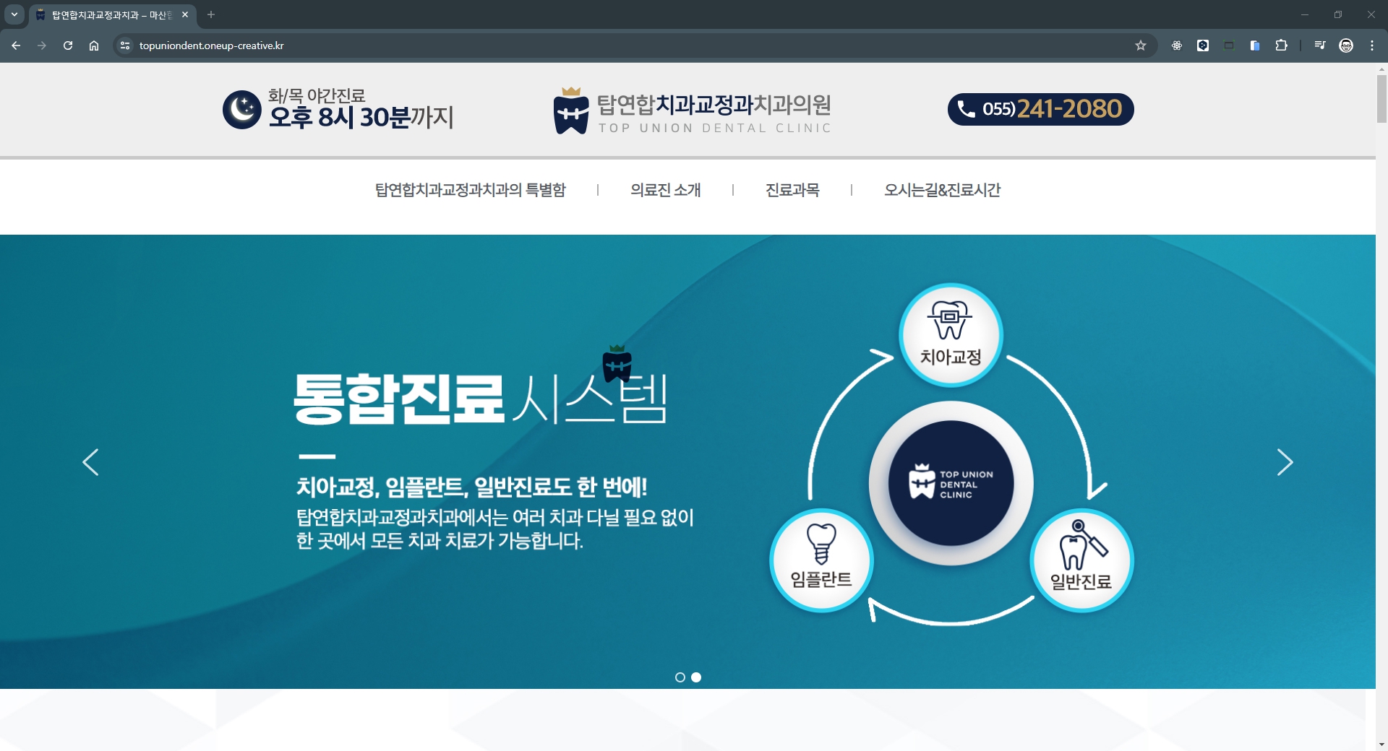
Task: Open the 진료과목 menu item
Action: coord(792,190)
